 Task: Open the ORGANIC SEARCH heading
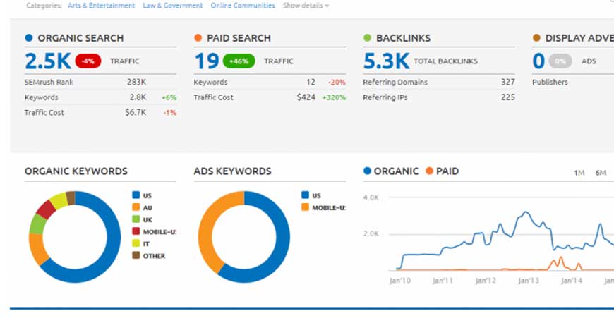point(80,38)
